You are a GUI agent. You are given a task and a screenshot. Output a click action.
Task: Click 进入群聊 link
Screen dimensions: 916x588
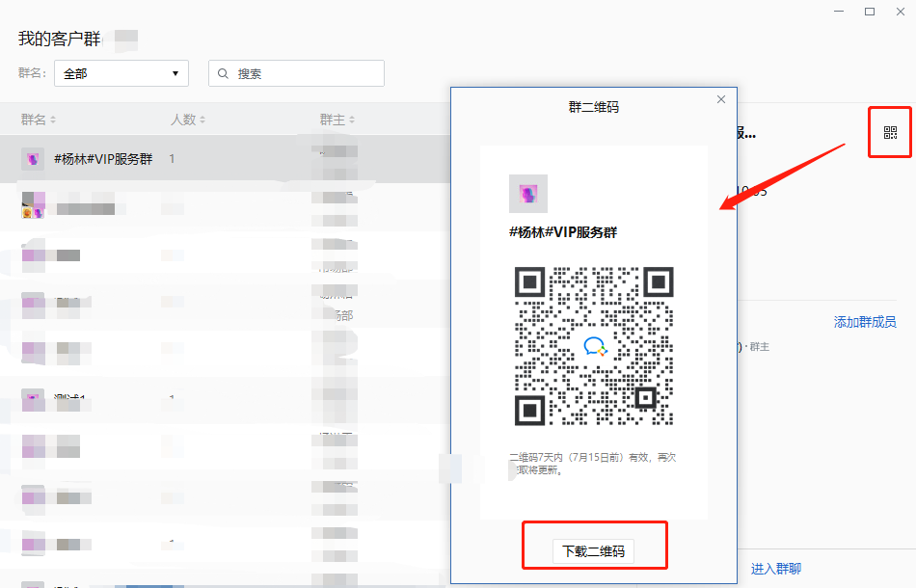click(776, 569)
